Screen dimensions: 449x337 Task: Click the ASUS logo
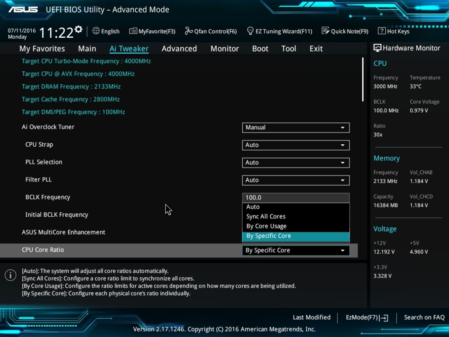tap(23, 9)
